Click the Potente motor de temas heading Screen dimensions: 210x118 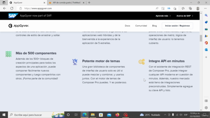[x=101, y=61]
